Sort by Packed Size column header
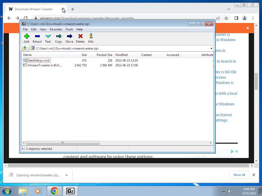Viewport: 262px width, 196px height. (101, 55)
